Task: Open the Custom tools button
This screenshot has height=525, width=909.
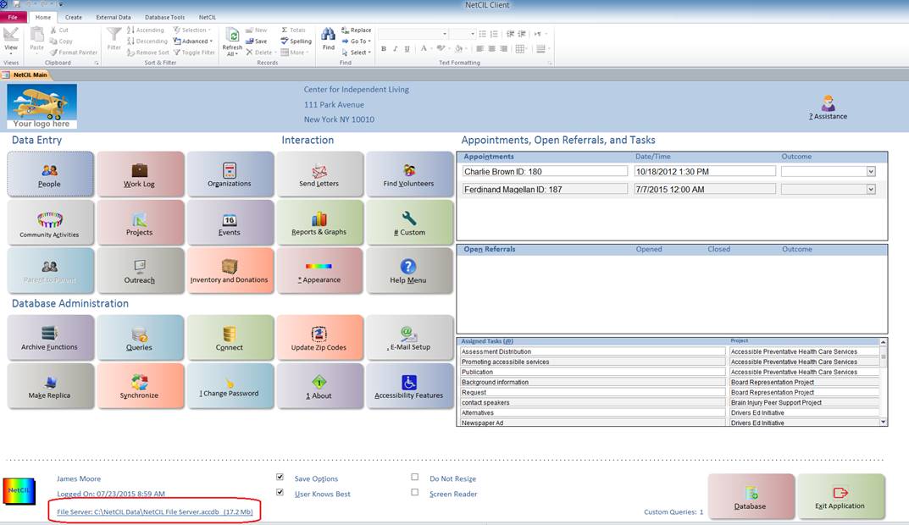Action: (x=408, y=223)
